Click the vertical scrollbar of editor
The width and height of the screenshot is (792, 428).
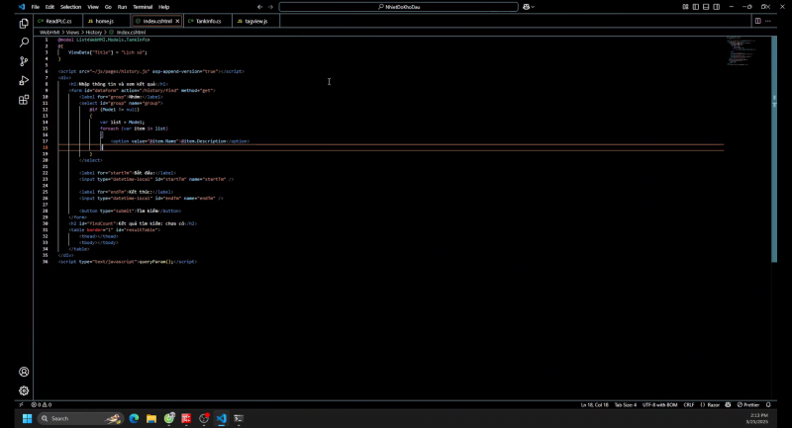(774, 149)
